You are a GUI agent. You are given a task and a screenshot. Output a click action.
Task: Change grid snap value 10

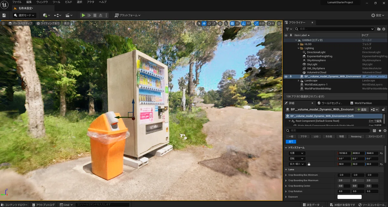click(x=237, y=23)
